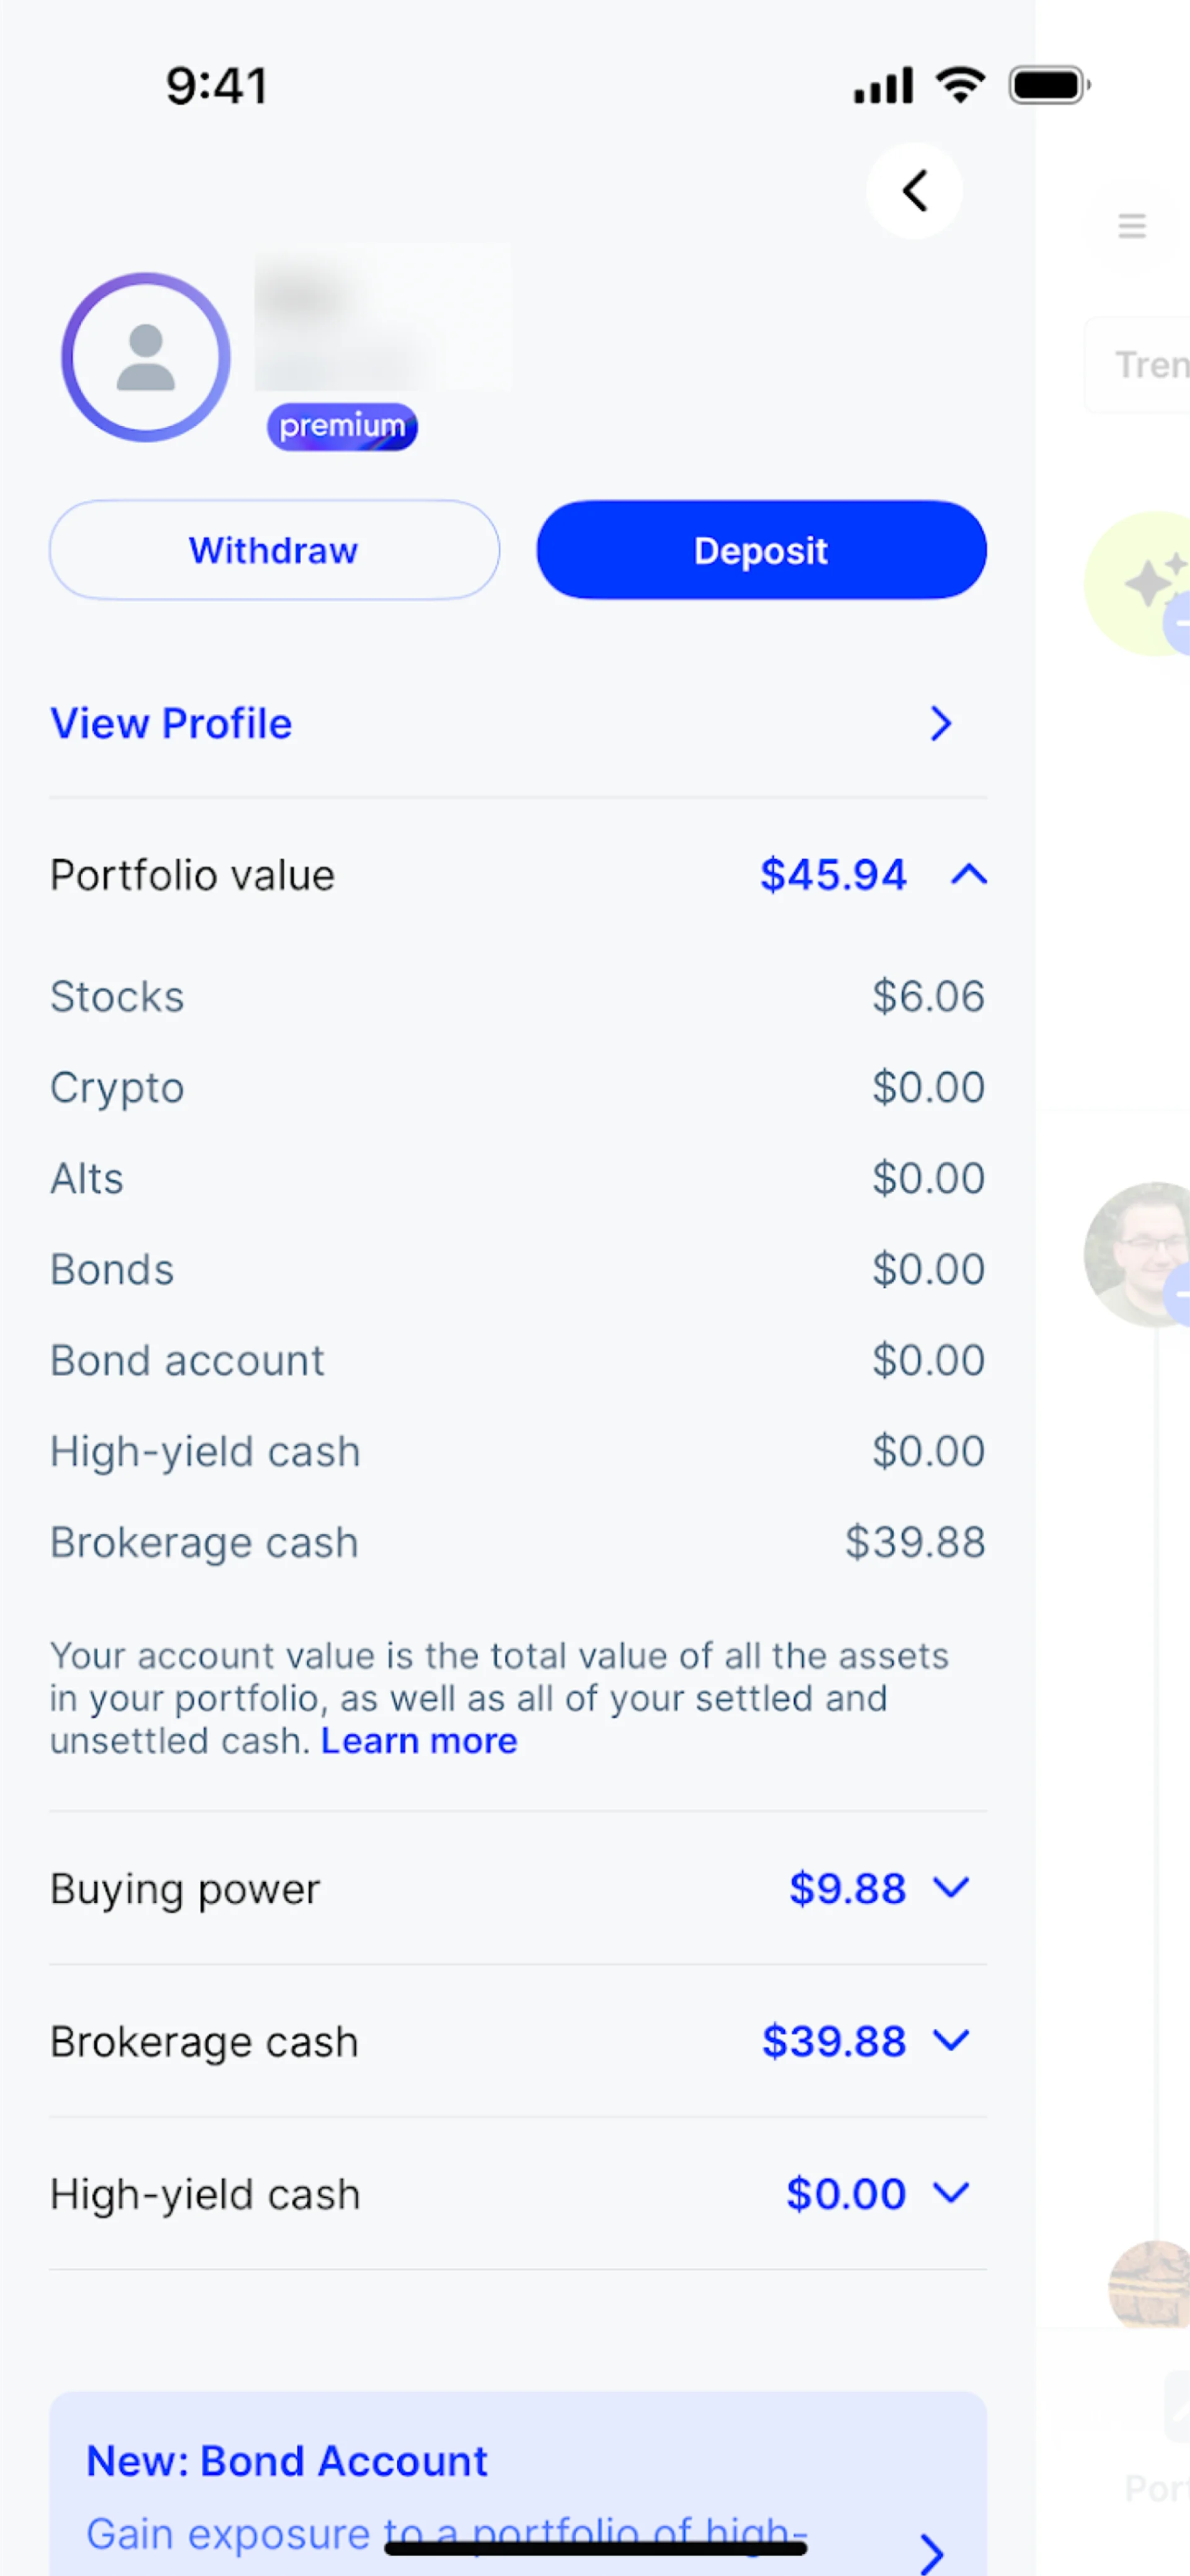Expand the Brokerage cash dropdown
This screenshot has height=2576, width=1190.
(950, 2041)
